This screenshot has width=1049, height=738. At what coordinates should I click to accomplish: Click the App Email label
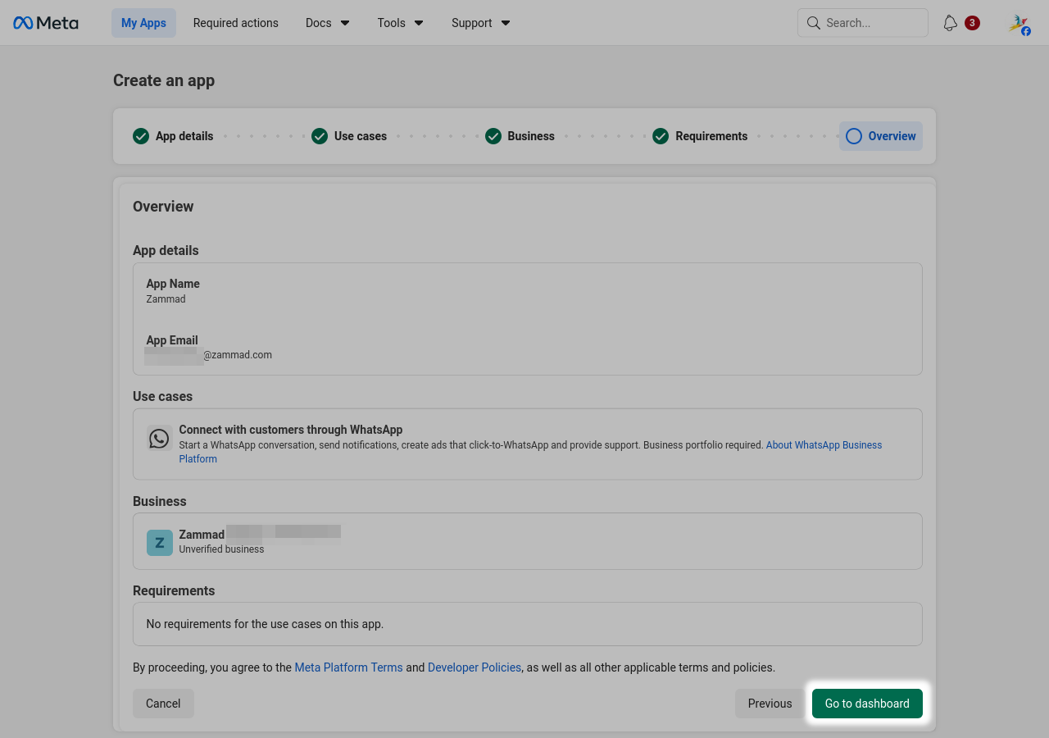(172, 340)
